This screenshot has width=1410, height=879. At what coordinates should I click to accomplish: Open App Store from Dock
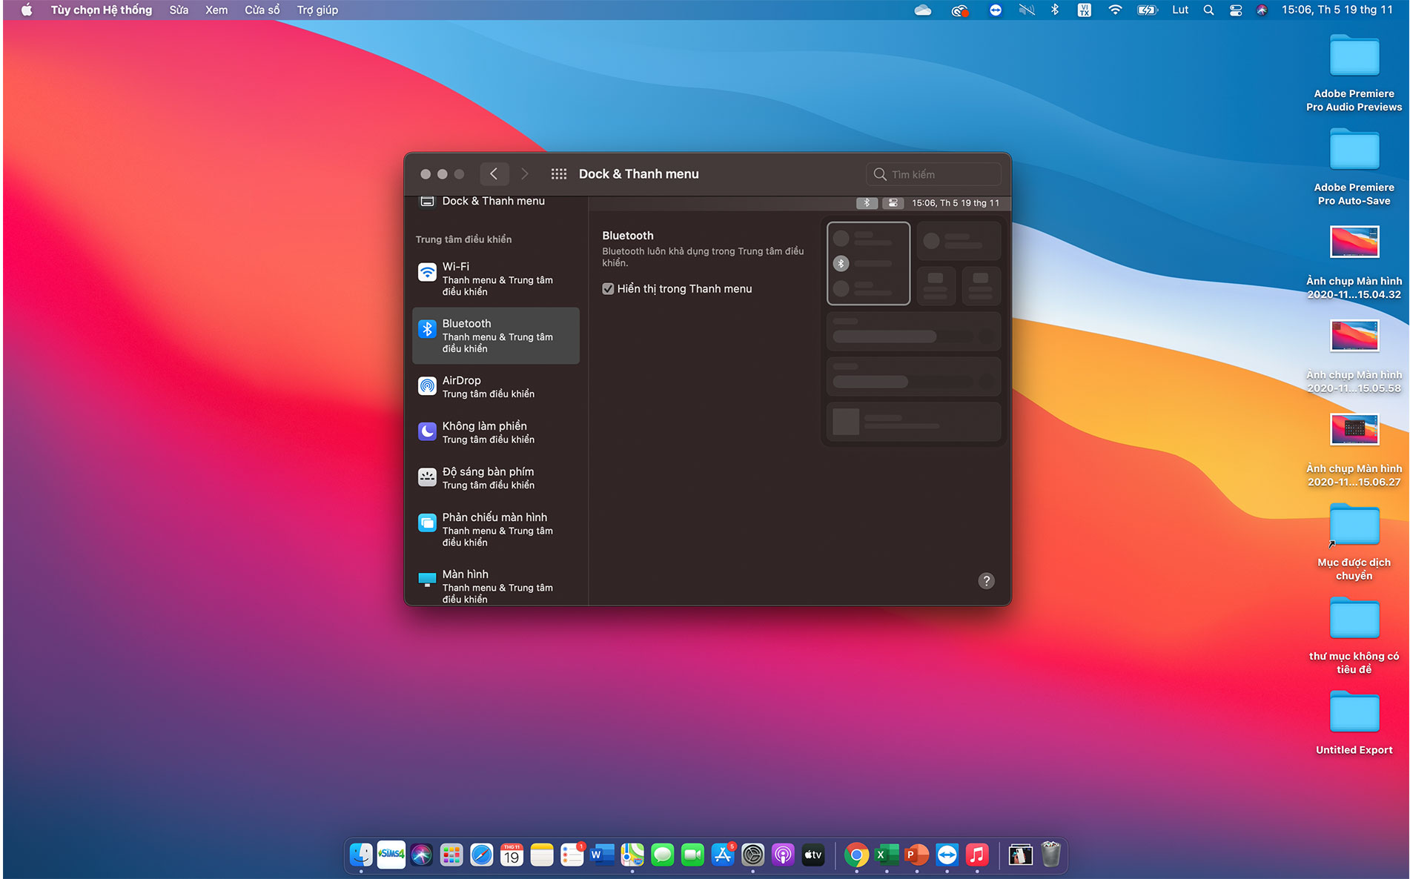723,855
